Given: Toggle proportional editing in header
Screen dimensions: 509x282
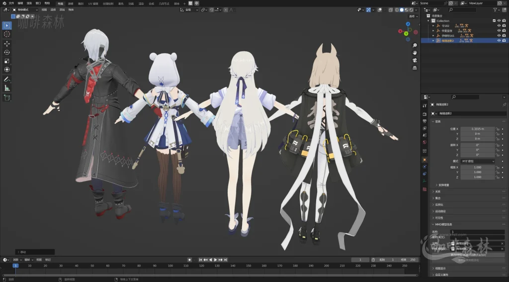Looking at the screenshot, I should coord(226,10).
